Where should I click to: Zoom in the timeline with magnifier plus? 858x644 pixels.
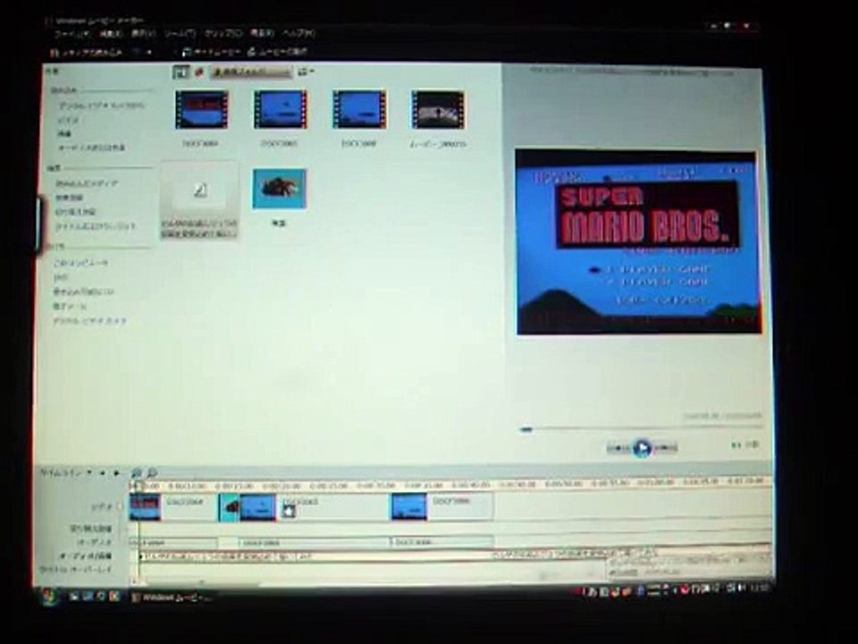[136, 472]
